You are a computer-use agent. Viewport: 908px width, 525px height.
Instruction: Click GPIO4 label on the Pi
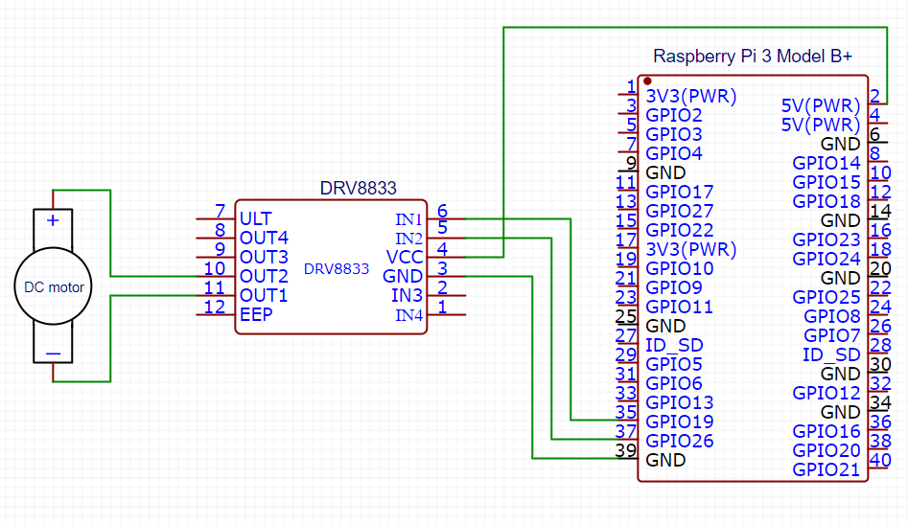[673, 153]
